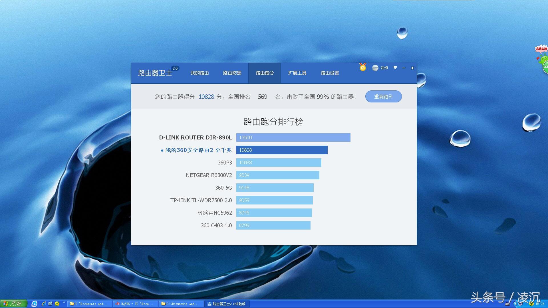This screenshot has height=308, width=548.
Task: Click the D-LINK DIR-890L score bar
Action: (293, 137)
